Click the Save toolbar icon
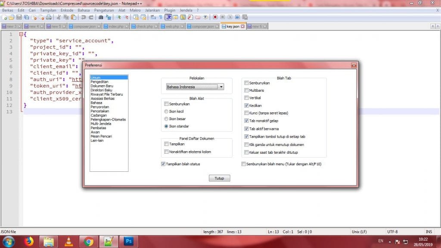This screenshot has height=248, width=441. pos(19,17)
